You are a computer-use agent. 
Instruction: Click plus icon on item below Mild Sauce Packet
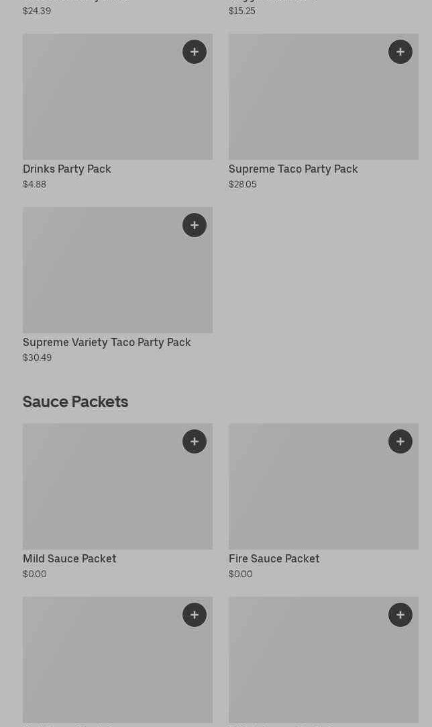(195, 615)
